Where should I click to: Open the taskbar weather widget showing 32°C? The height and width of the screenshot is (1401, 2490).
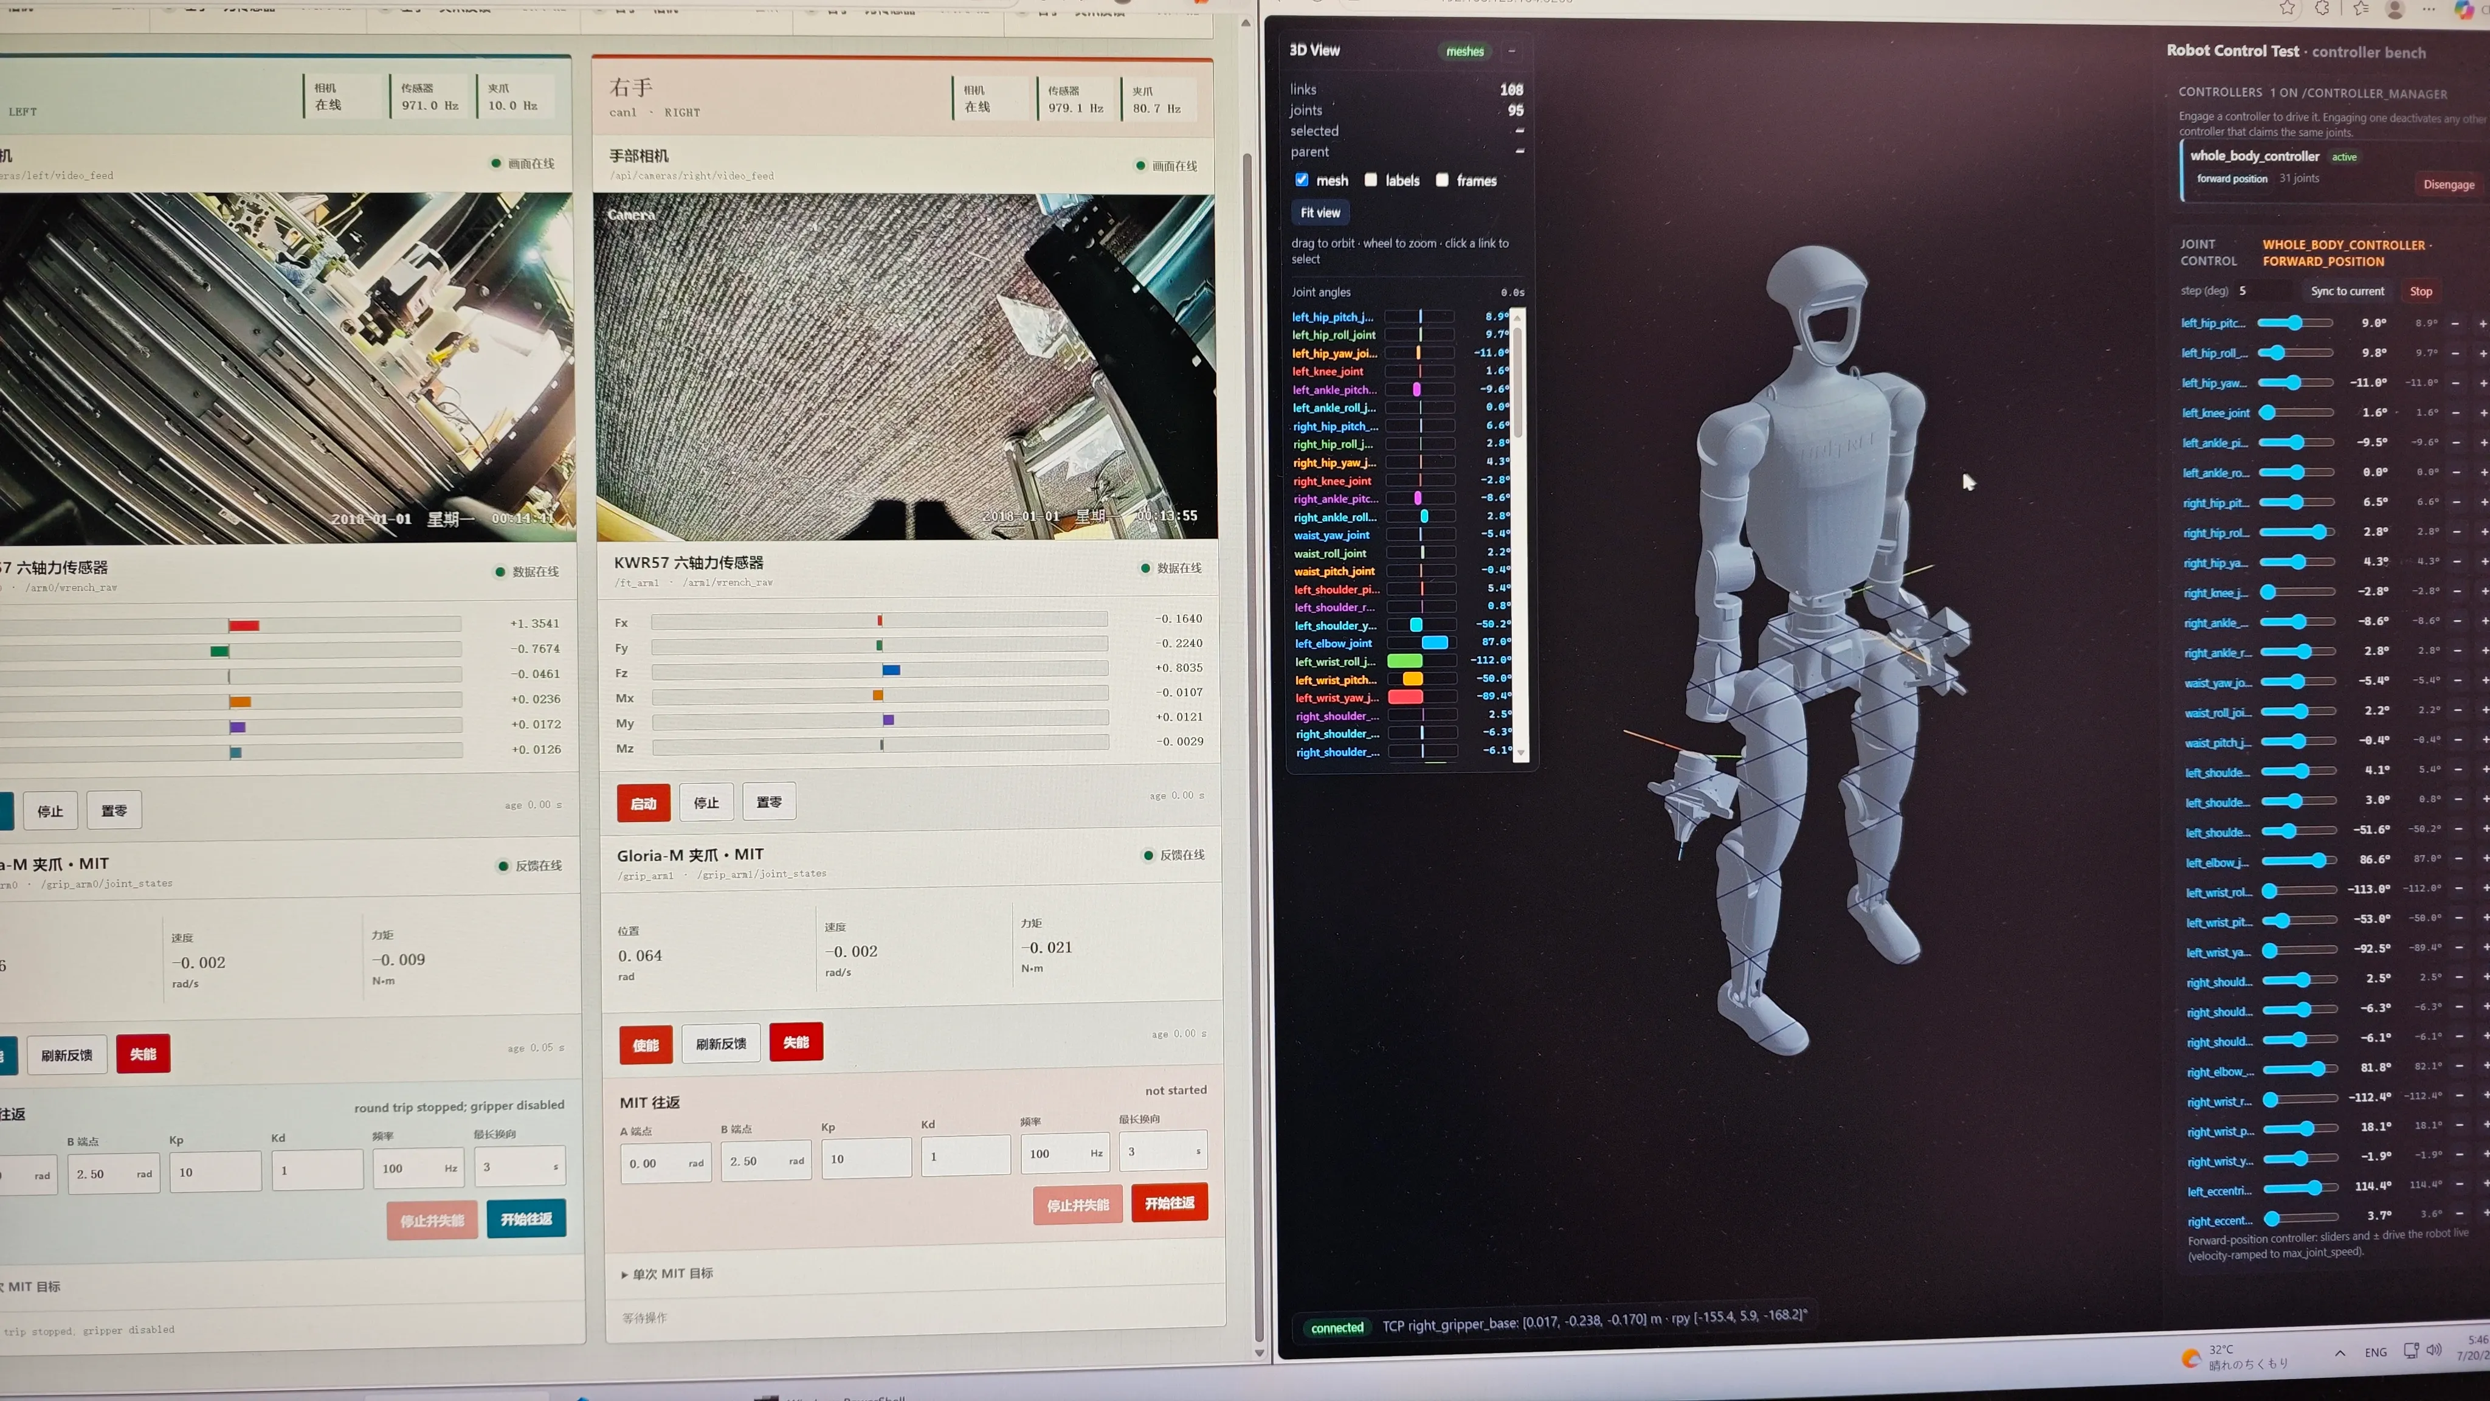click(2236, 1357)
